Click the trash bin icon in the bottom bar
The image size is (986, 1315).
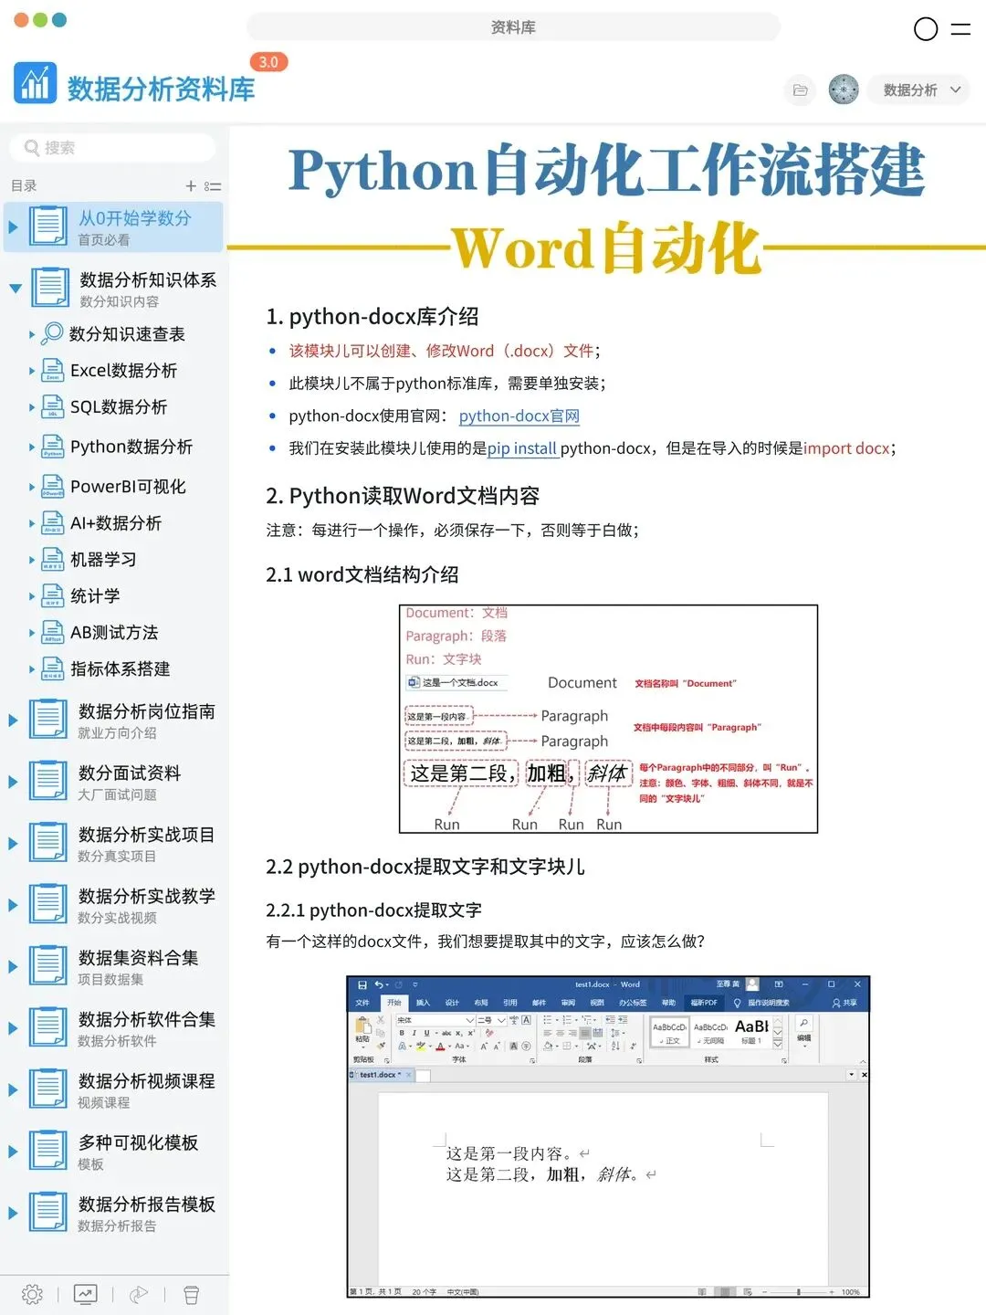tap(191, 1294)
